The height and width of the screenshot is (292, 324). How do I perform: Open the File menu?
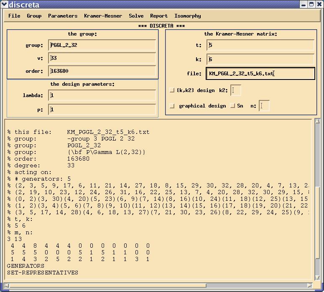(14, 16)
